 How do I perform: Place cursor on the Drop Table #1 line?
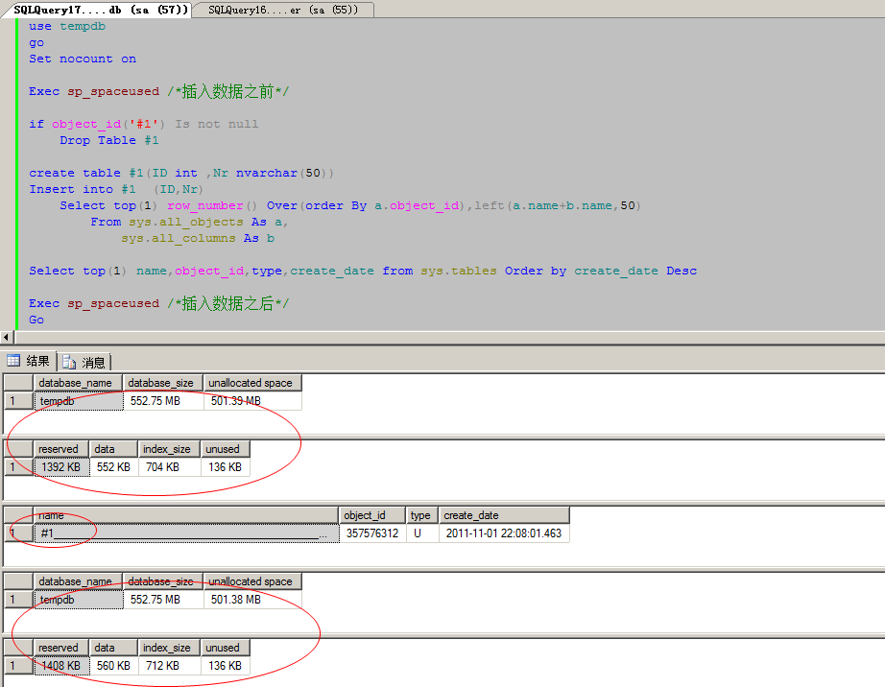click(108, 140)
